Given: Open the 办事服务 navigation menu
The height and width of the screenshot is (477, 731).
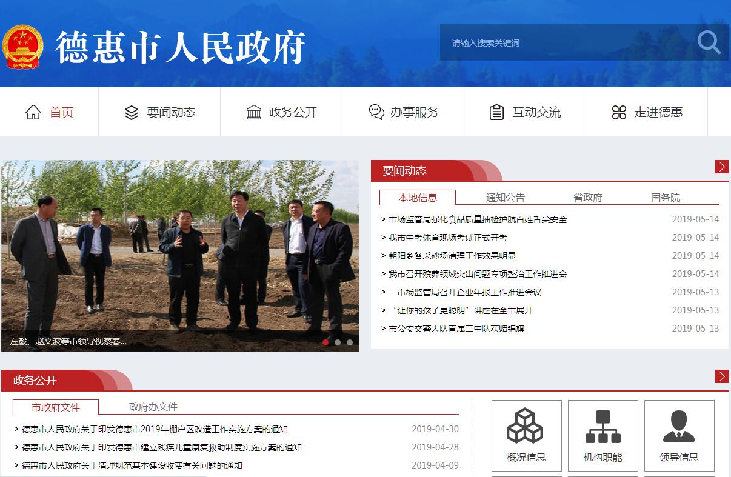Looking at the screenshot, I should 403,112.
